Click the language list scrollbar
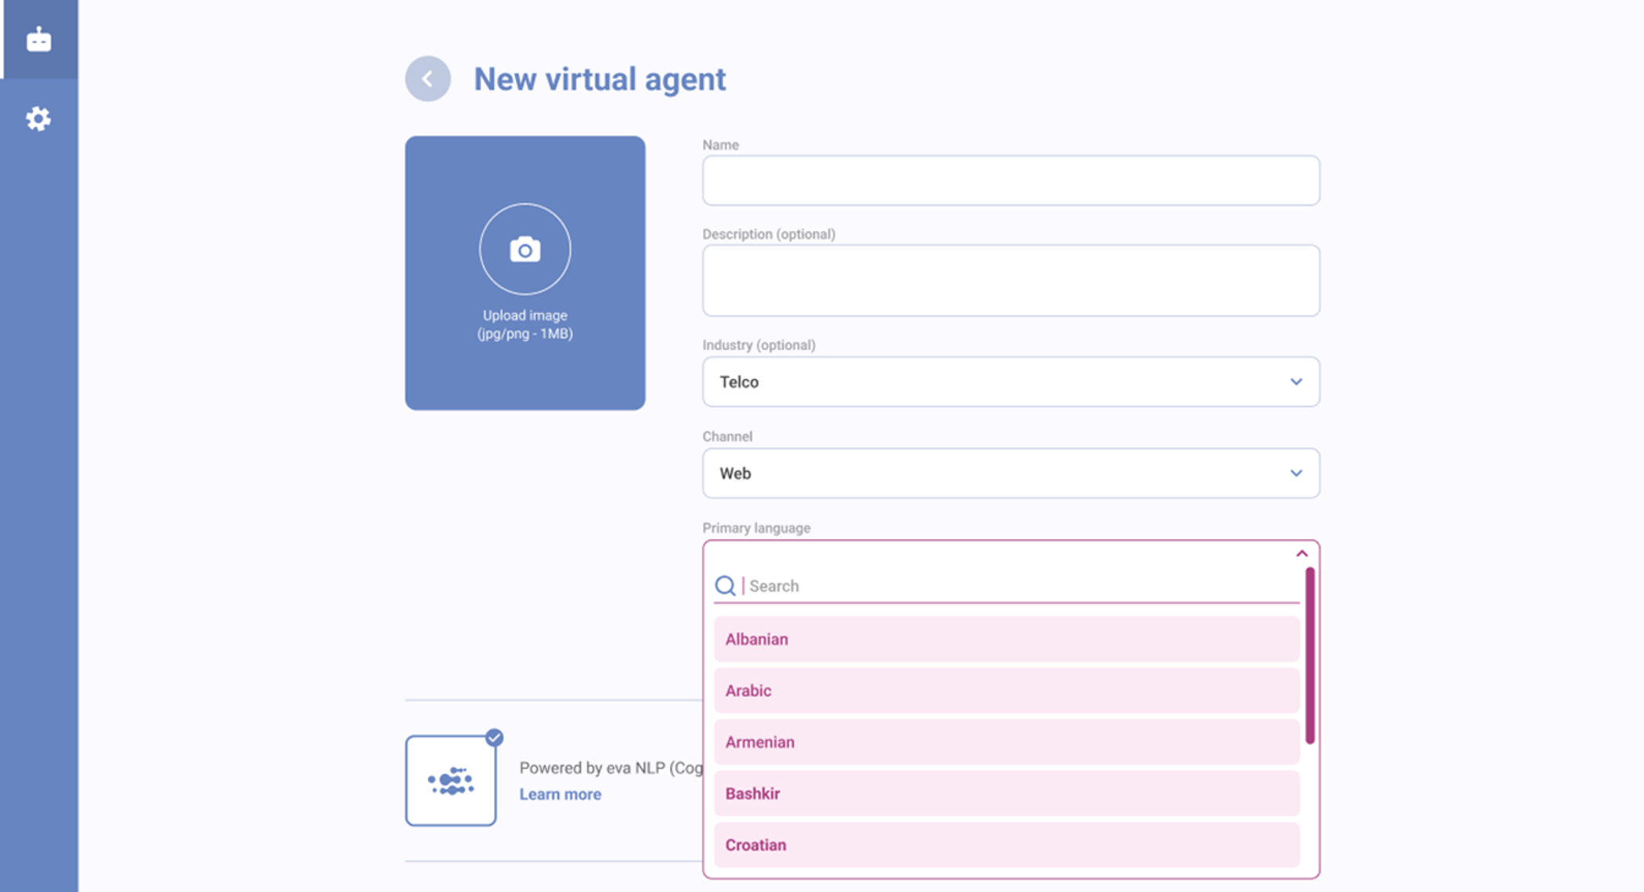The width and height of the screenshot is (1644, 892). tap(1310, 656)
